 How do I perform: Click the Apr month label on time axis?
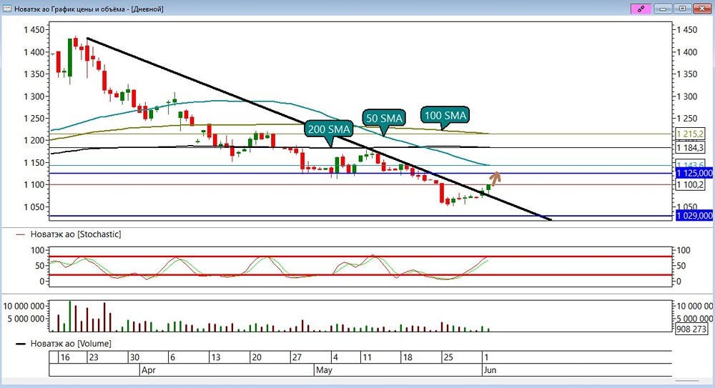click(x=149, y=369)
